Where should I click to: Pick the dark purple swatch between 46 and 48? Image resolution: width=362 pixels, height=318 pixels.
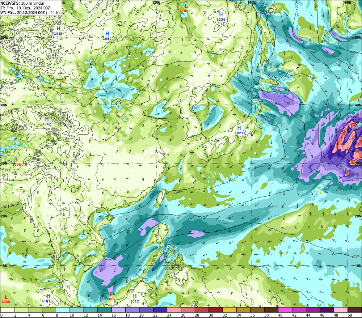[327, 310]
